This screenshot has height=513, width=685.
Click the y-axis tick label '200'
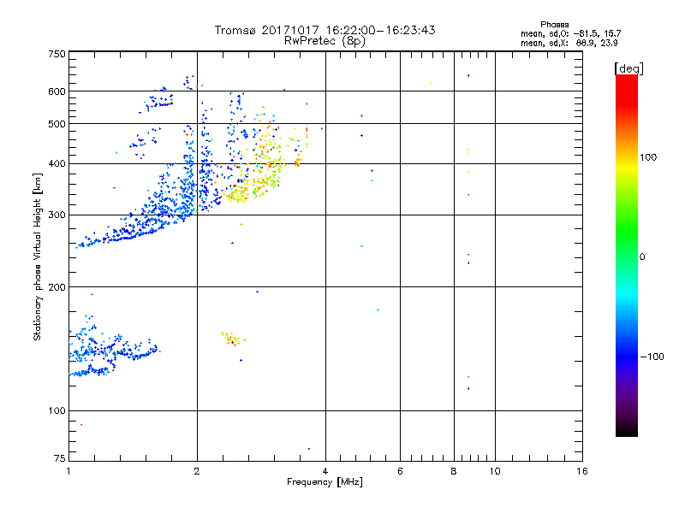tap(57, 287)
